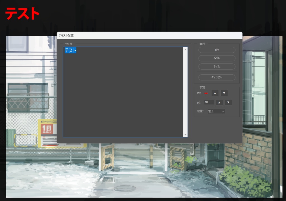Click the color down arrow button
The width and height of the screenshot is (286, 201).
(224, 93)
